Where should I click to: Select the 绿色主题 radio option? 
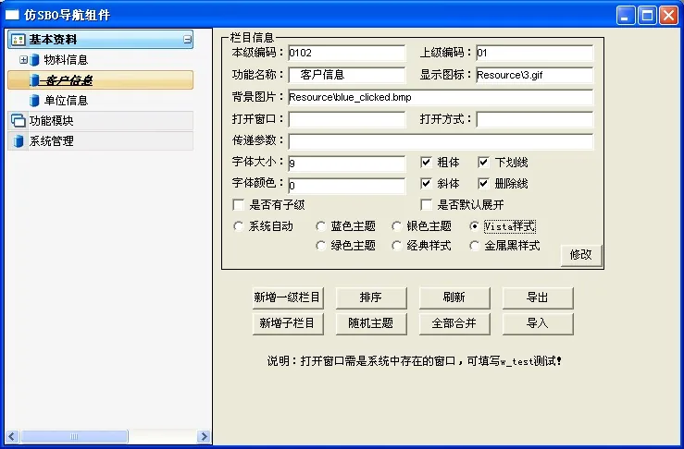pyautogui.click(x=320, y=246)
